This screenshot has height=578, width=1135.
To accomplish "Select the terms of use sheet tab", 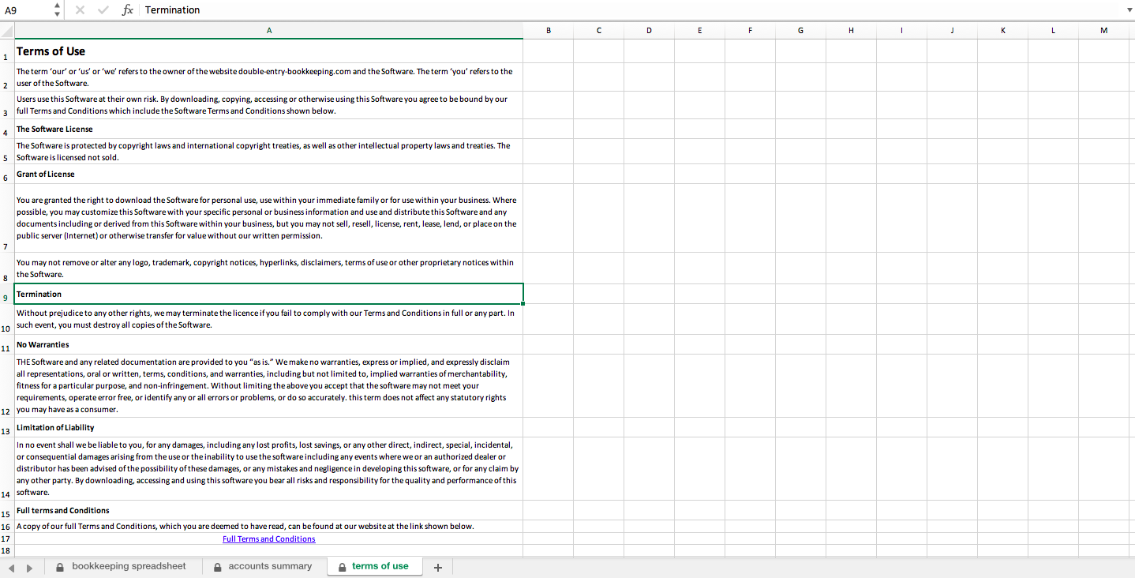I will (374, 566).
